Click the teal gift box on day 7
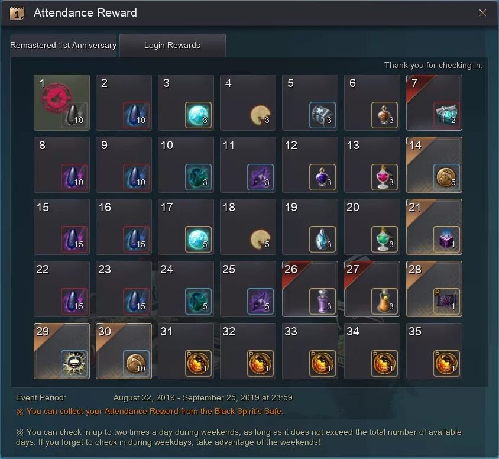This screenshot has height=459, width=499. [x=446, y=115]
